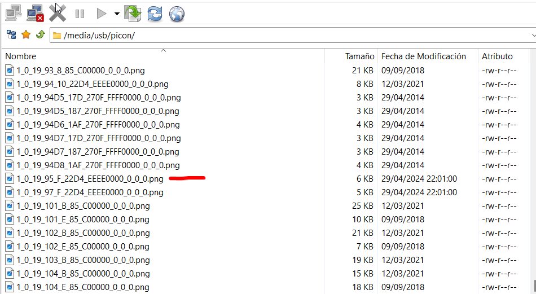The height and width of the screenshot is (294, 536).
Task: Toggle the directory tree view icon
Action: pyautogui.click(x=11, y=35)
